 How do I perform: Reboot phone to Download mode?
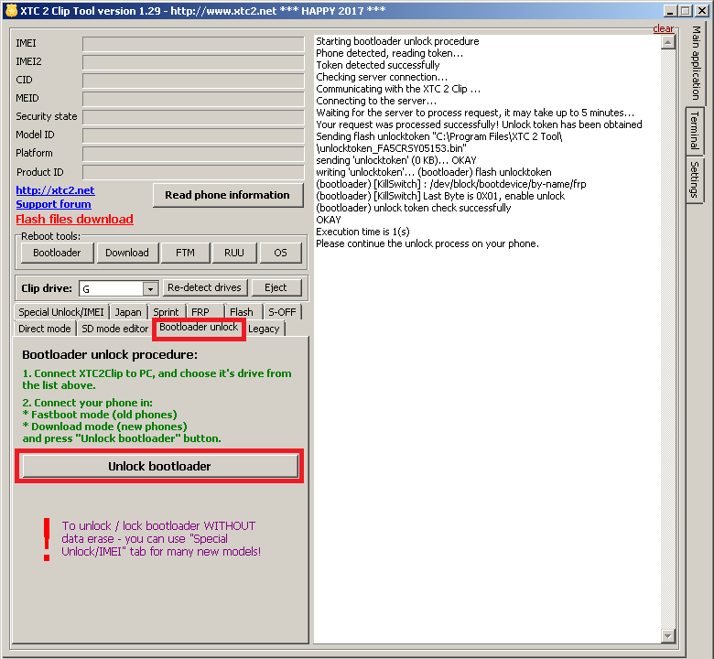127,253
